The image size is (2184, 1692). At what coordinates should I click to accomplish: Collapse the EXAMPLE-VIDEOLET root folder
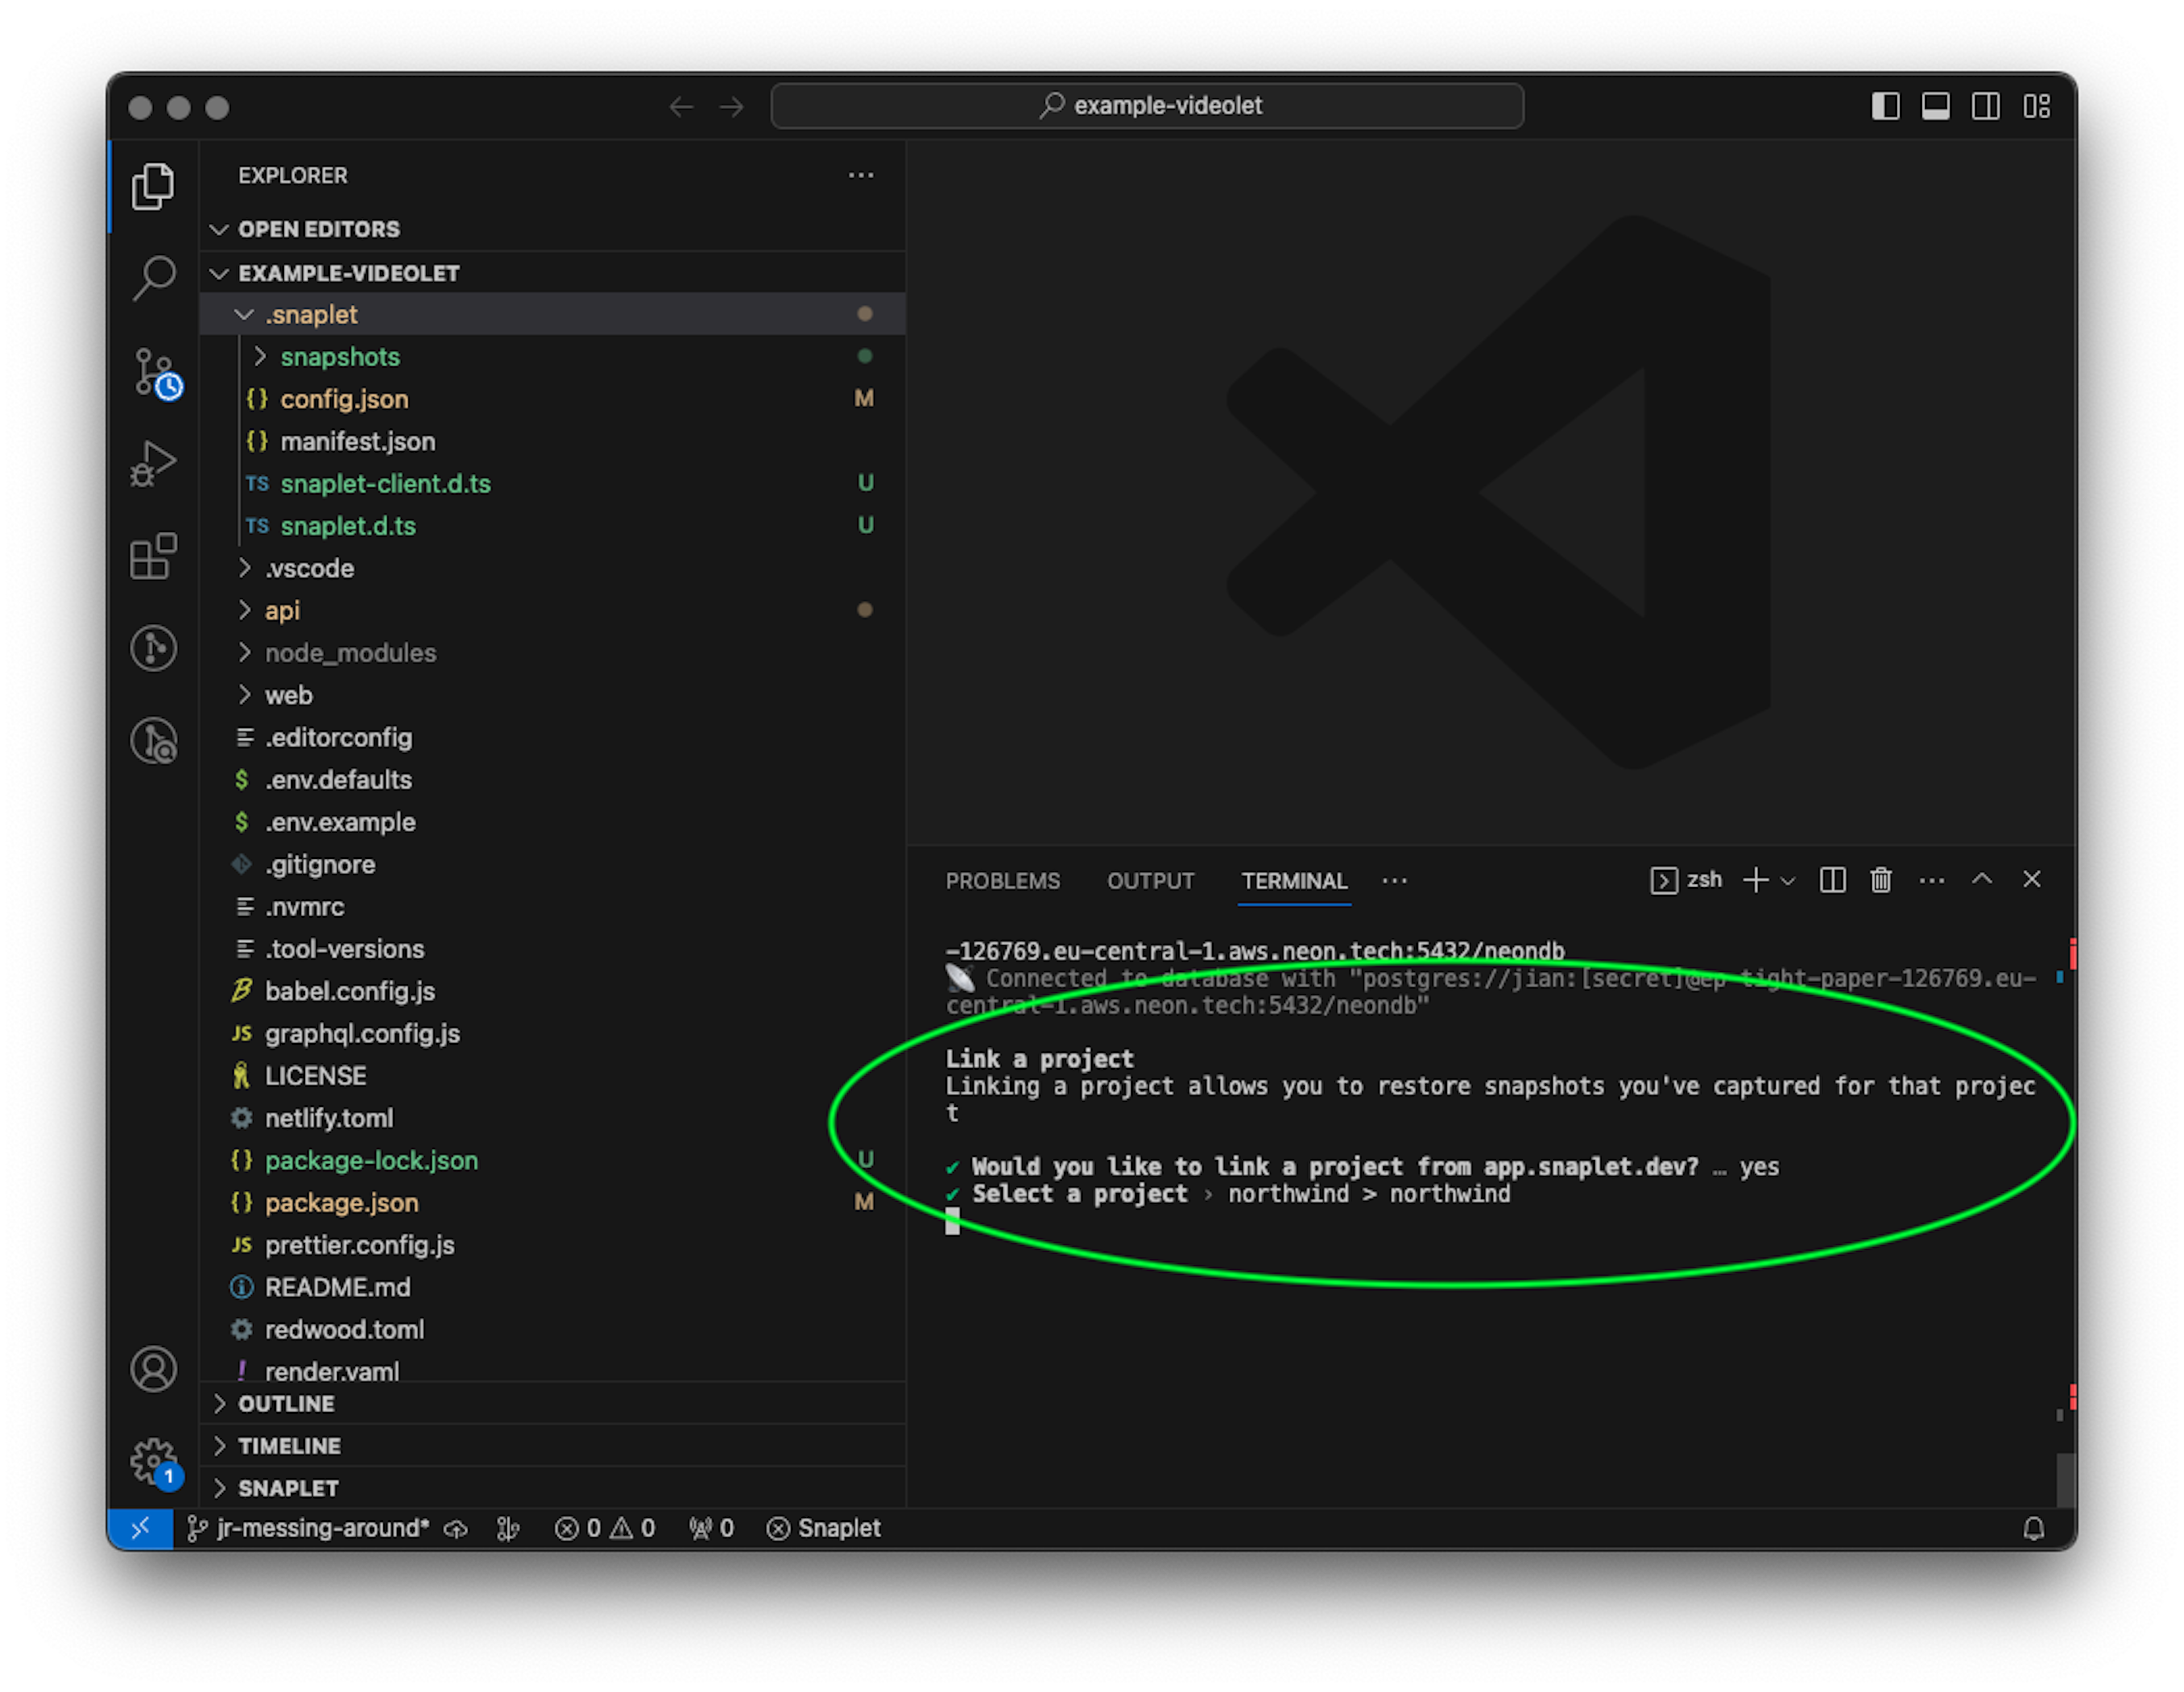552,273
